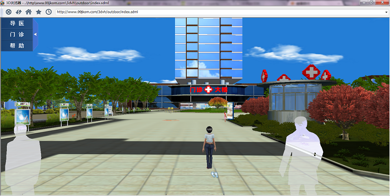
Task: Open the 帮助 menu item
Action: pyautogui.click(x=17, y=46)
